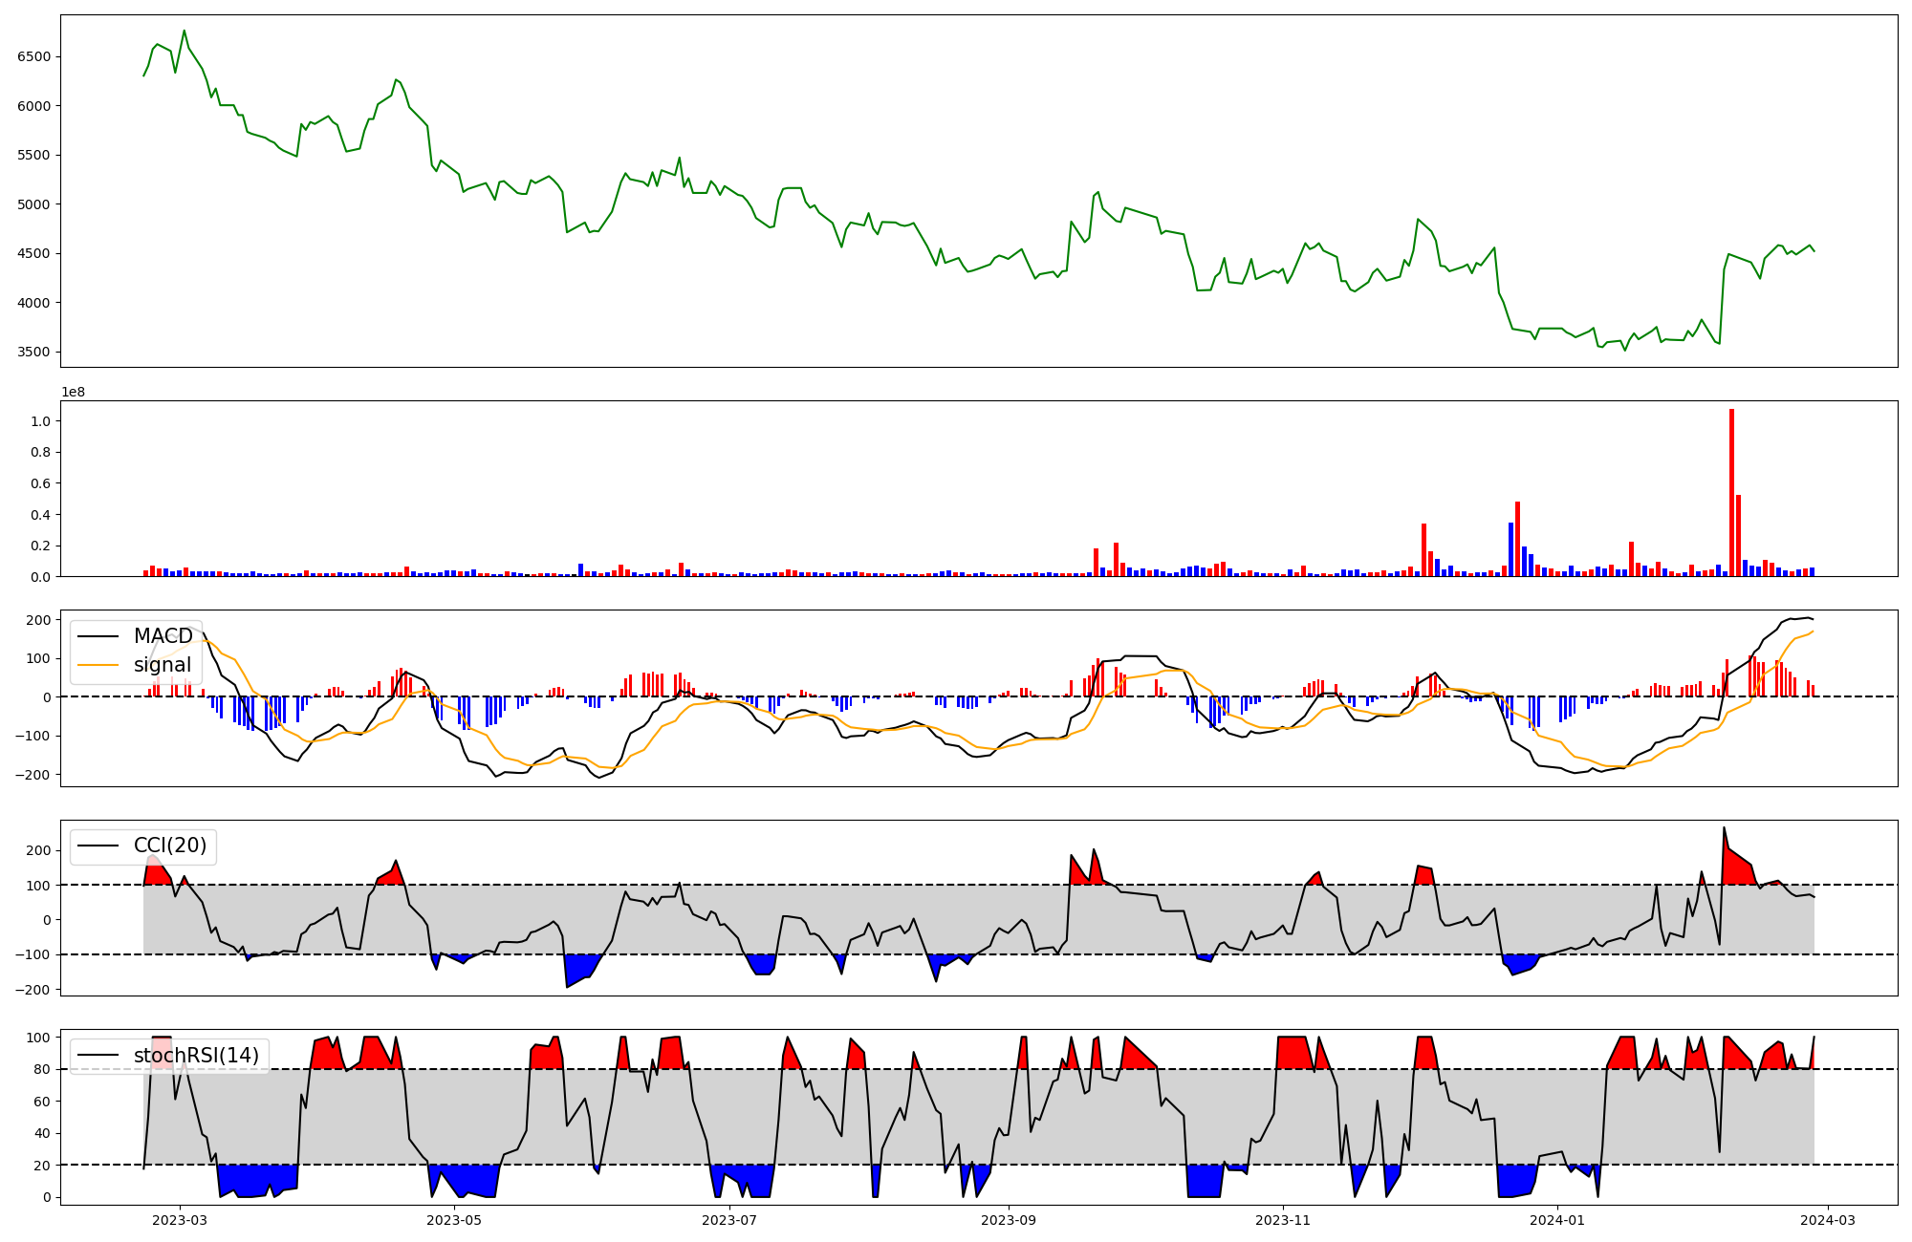Viewport: 1912px width, 1242px height.
Task: Select the 2024-01 x-axis date label
Action: pyautogui.click(x=1557, y=1220)
